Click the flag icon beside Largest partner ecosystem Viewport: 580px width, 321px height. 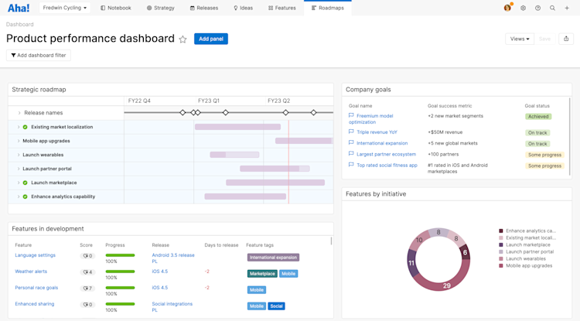pos(351,154)
